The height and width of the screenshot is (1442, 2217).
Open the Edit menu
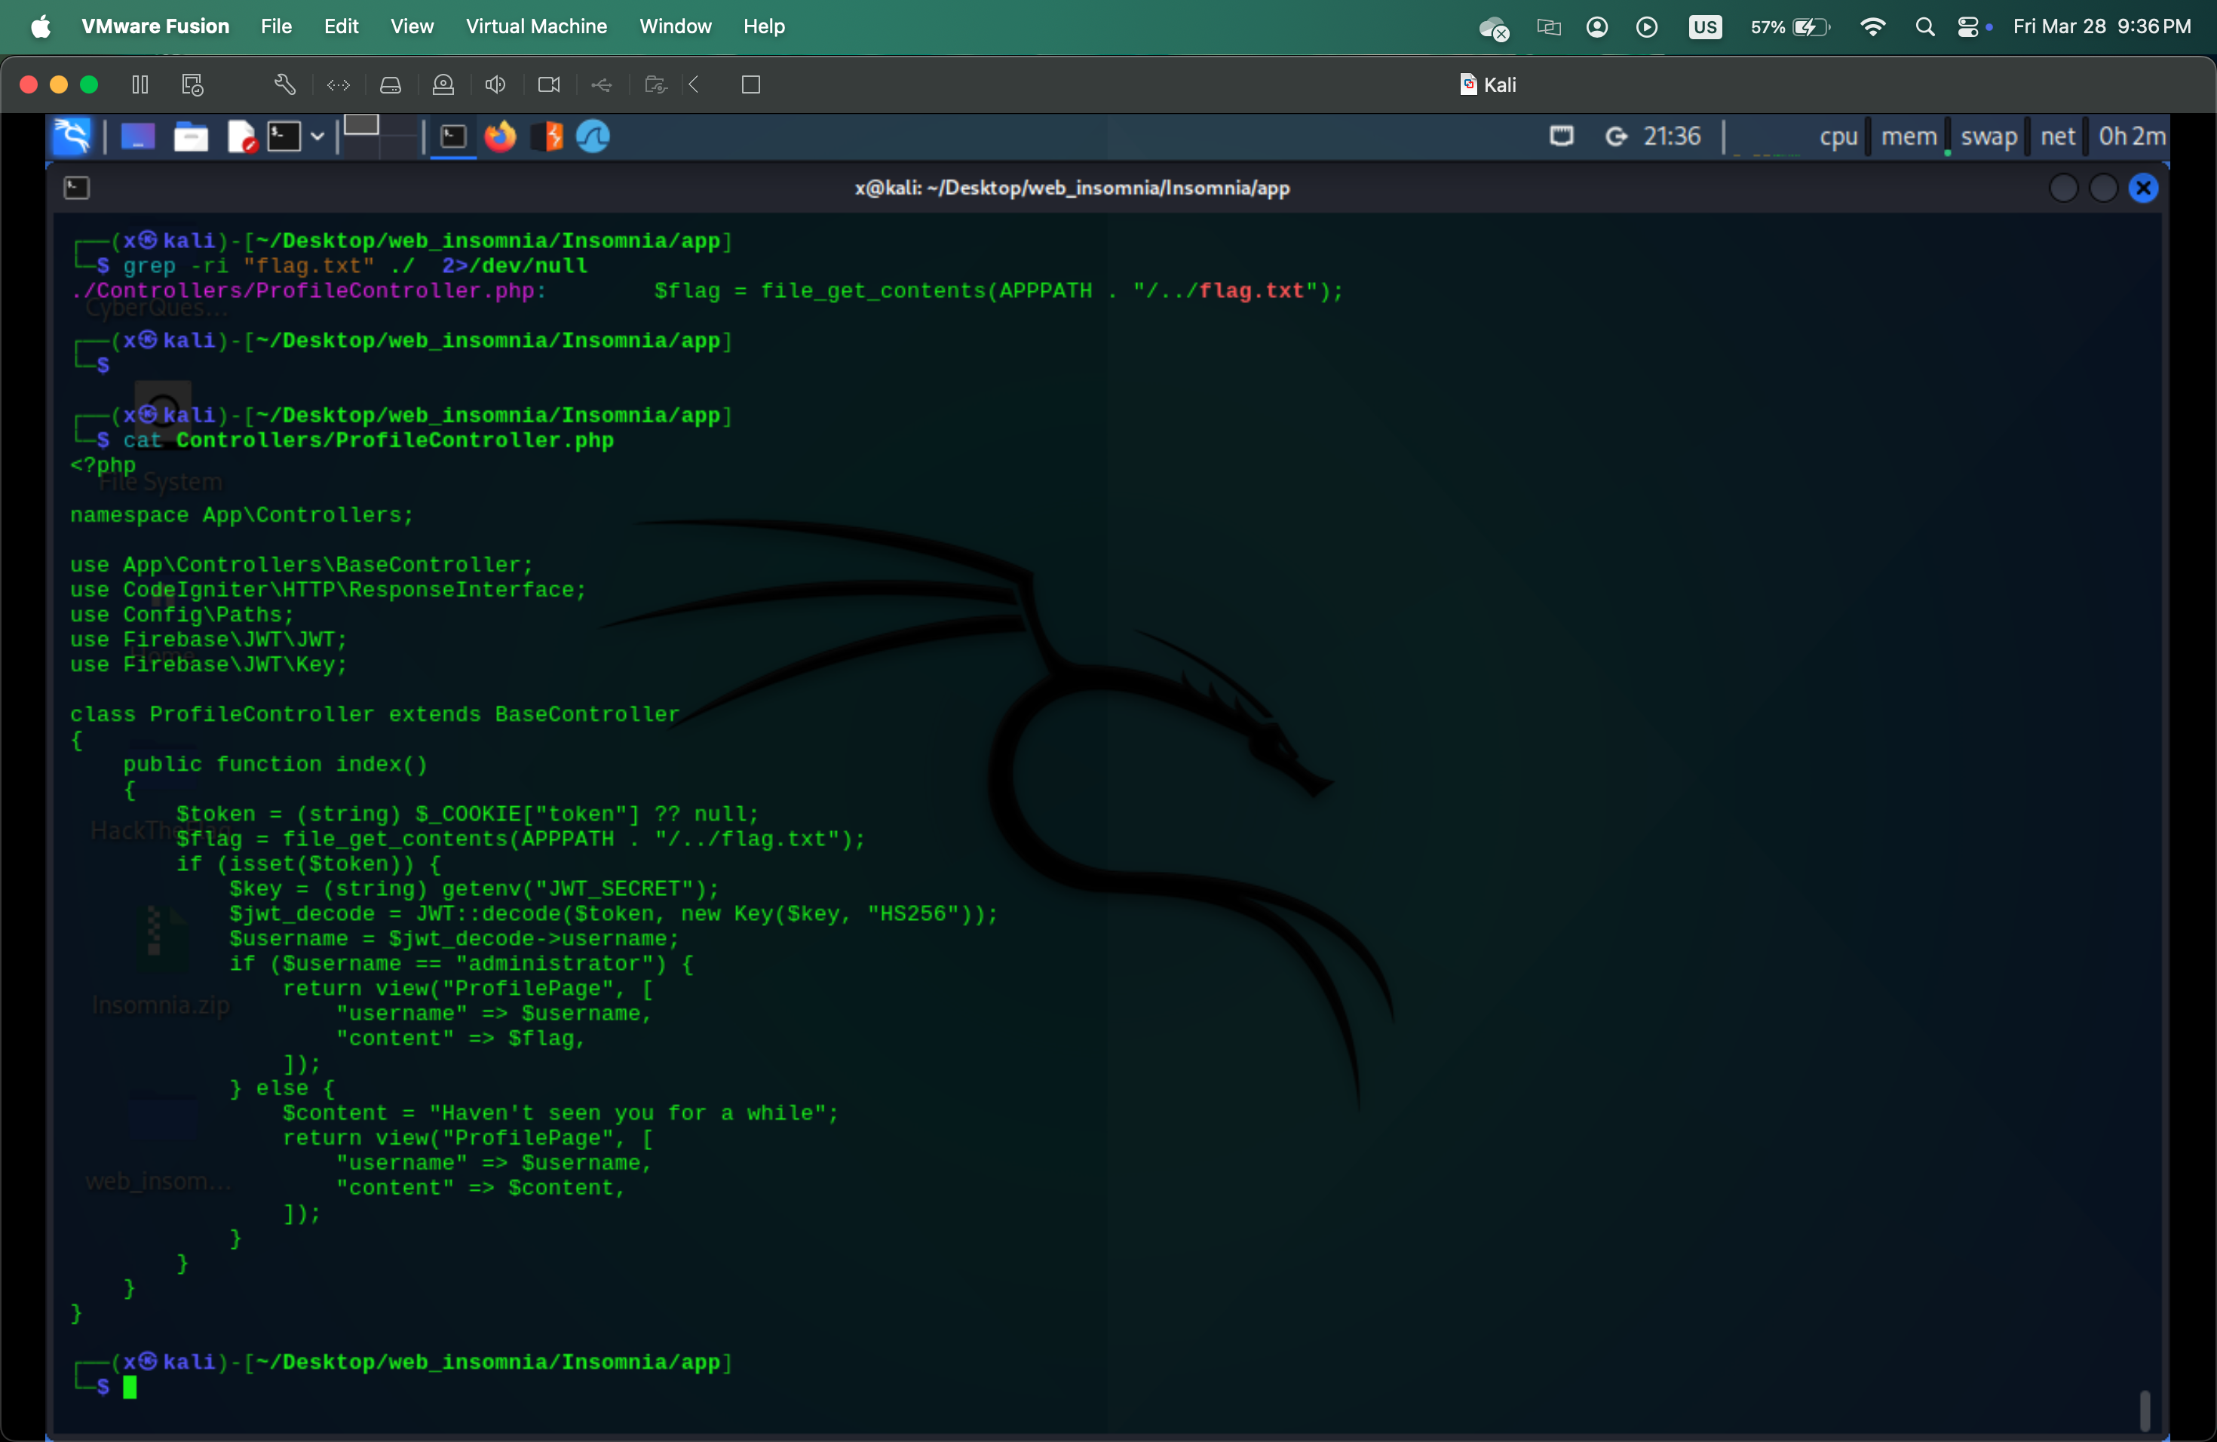341,26
